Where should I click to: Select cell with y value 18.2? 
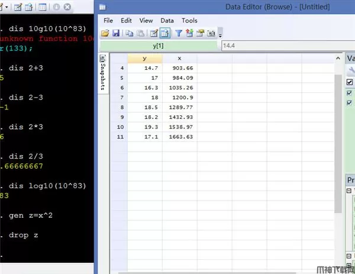coord(145,117)
